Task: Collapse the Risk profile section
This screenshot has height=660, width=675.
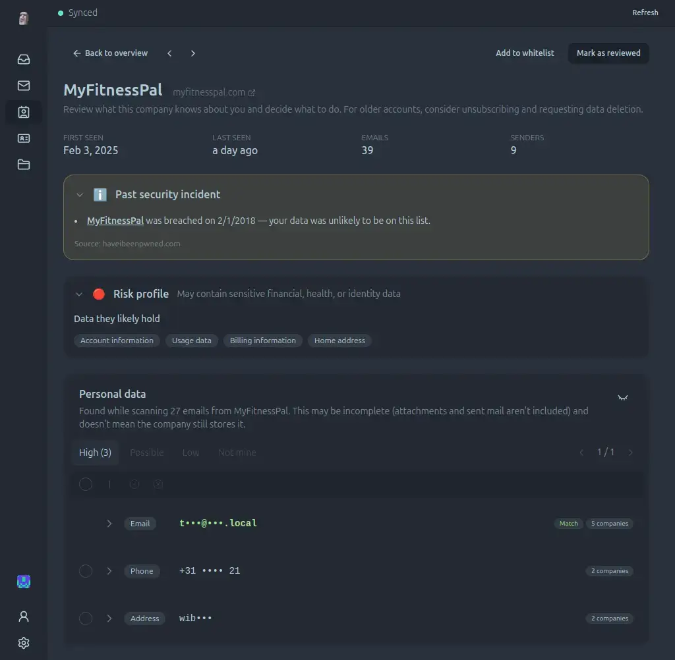Action: pyautogui.click(x=79, y=294)
